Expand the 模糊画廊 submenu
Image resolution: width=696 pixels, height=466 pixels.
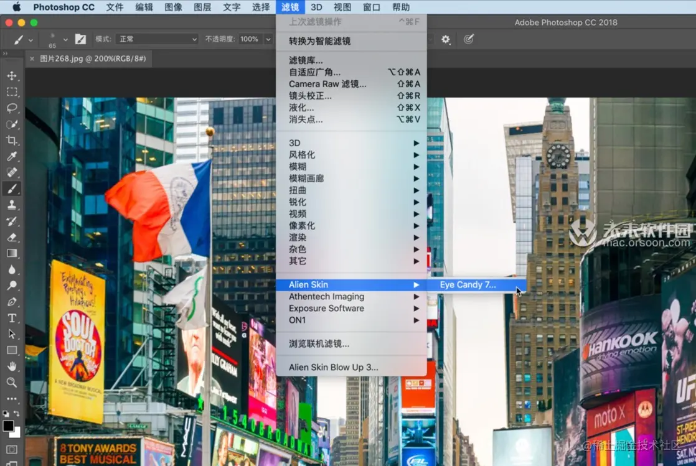pyautogui.click(x=351, y=179)
